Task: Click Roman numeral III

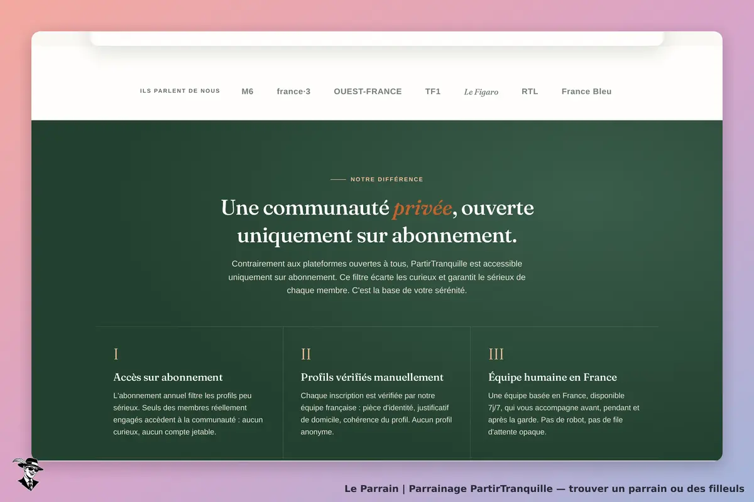Action: click(x=496, y=355)
